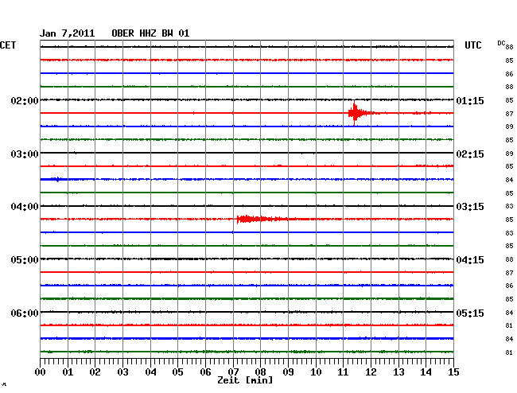Click the 03:00 CET time label
517x393 pixels.
[x=25, y=154]
